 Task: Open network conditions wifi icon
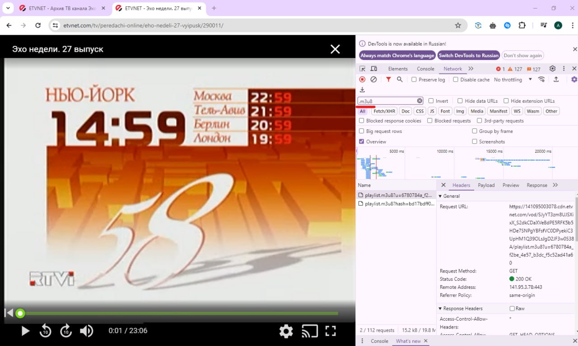point(541,79)
